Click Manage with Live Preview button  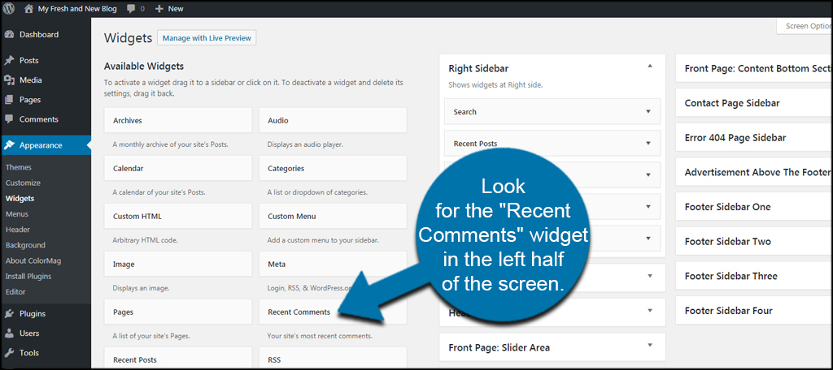point(207,38)
